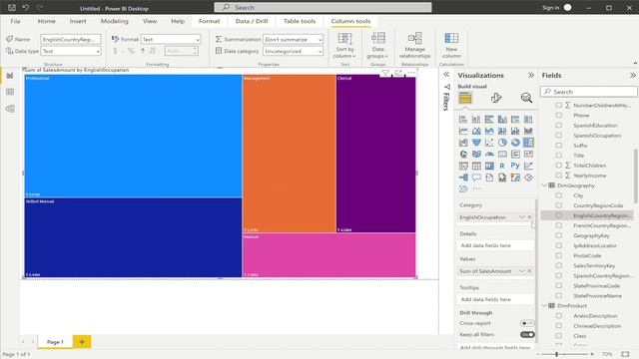Switch to Report view in left sidebar
Image resolution: width=639 pixels, height=359 pixels.
coord(10,76)
